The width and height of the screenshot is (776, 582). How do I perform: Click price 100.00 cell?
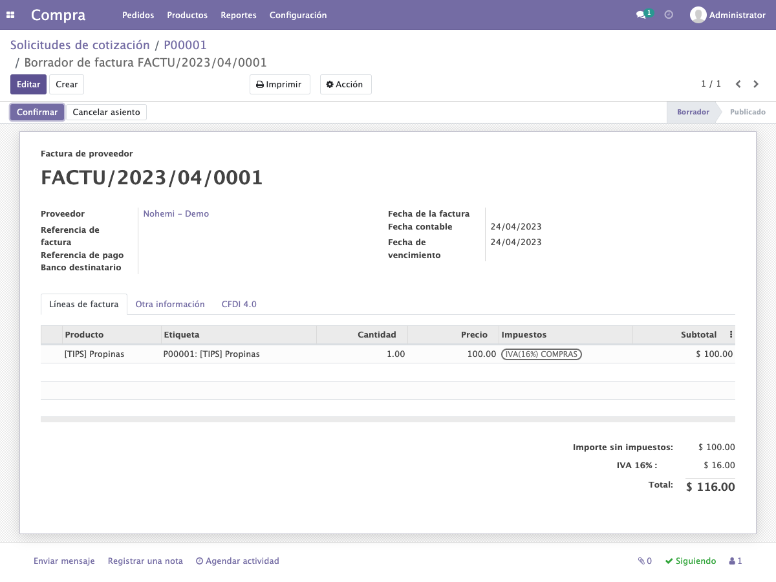click(x=453, y=354)
